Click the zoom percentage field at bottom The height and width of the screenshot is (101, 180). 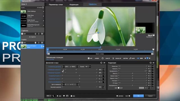(x=49, y=96)
